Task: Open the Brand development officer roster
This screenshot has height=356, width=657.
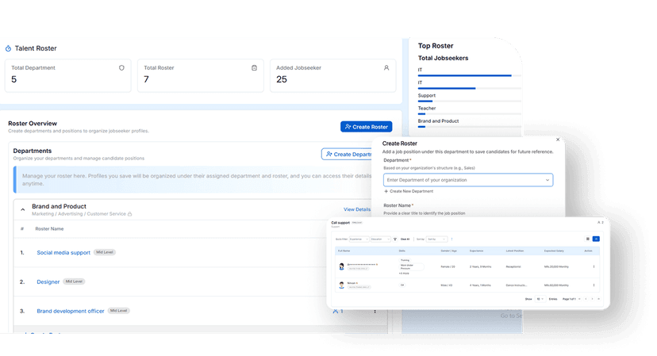Action: click(x=71, y=311)
